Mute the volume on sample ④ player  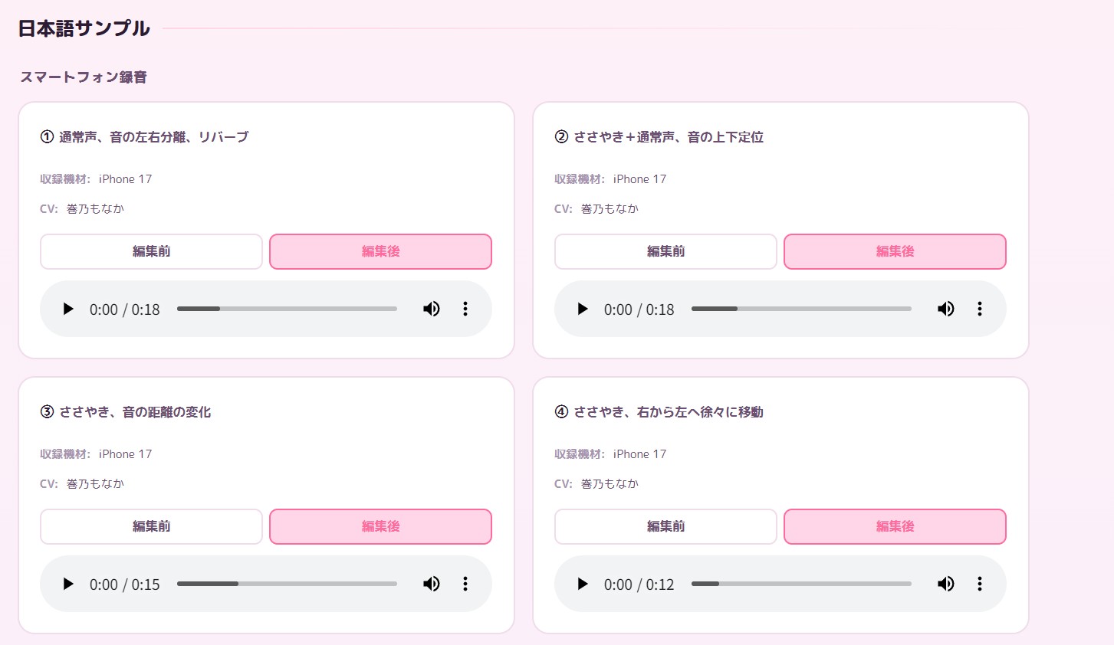click(946, 584)
